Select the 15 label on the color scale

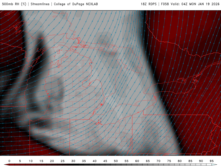[x=41, y=161]
